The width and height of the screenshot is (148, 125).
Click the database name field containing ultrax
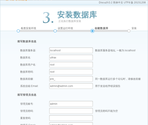[x=71, y=57]
